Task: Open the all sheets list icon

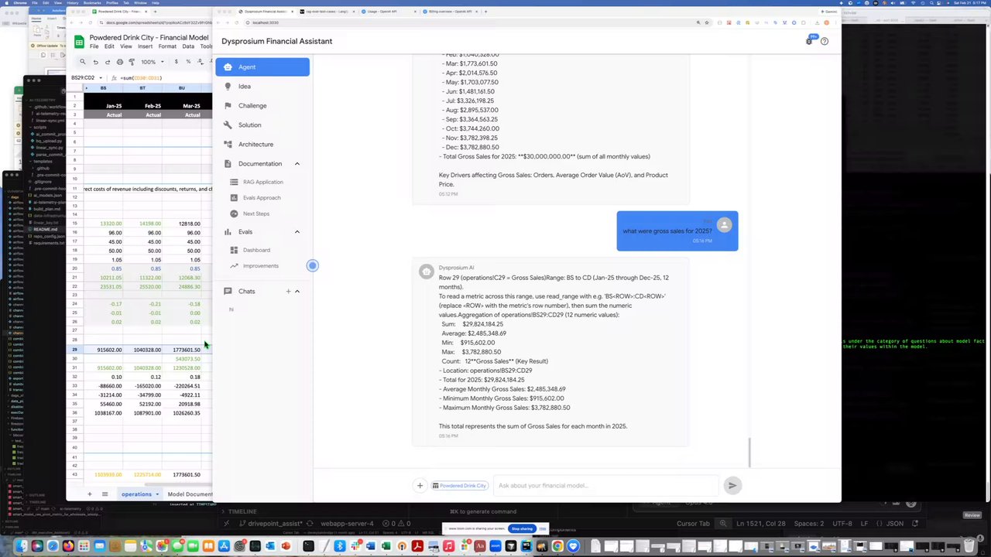Action: 105,494
